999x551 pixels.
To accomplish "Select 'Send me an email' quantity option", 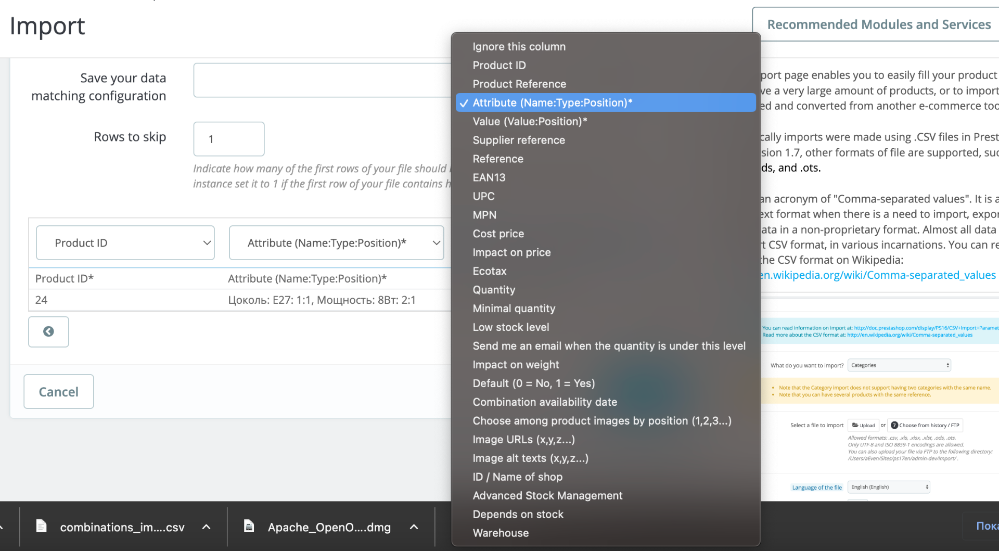I will click(x=606, y=347).
